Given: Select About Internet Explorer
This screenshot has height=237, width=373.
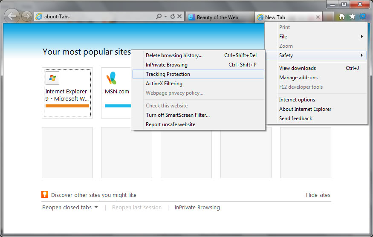Looking at the screenshot, I should (x=316, y=109).
